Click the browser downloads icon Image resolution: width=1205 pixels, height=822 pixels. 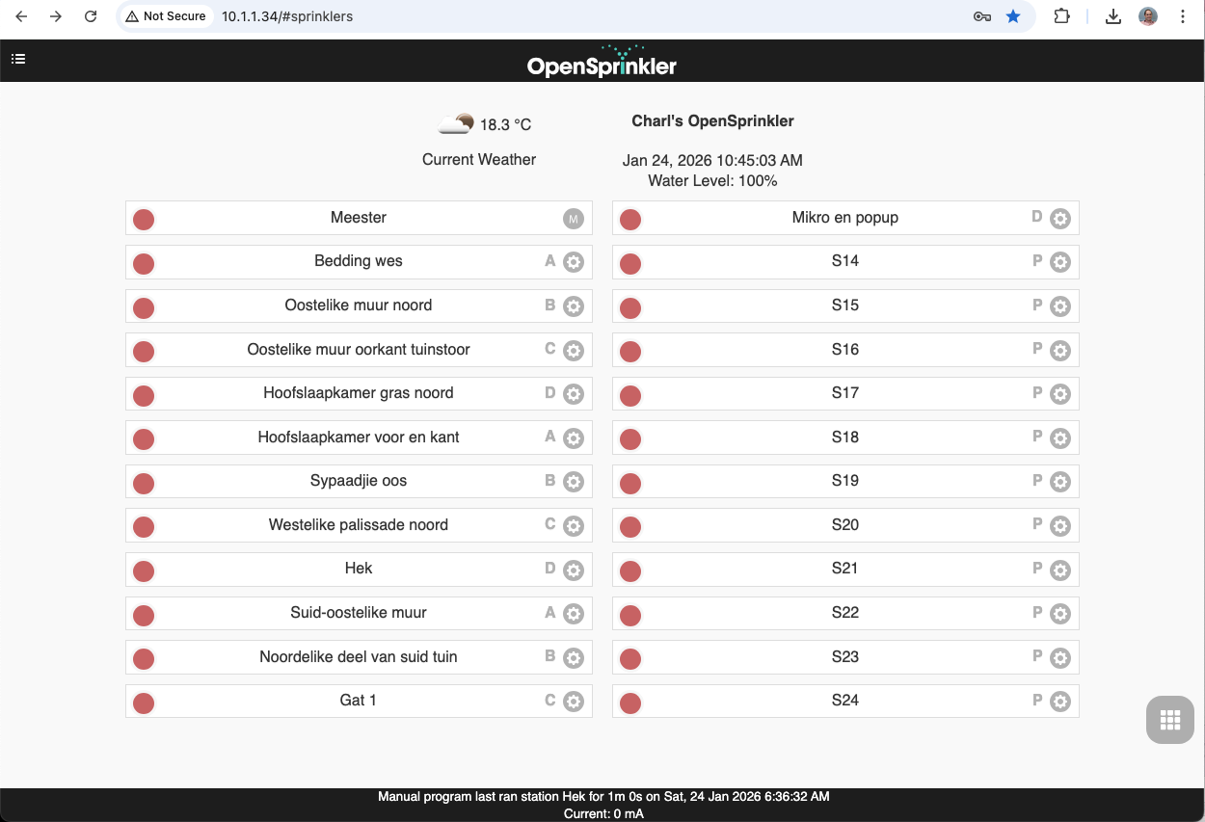[x=1113, y=16]
